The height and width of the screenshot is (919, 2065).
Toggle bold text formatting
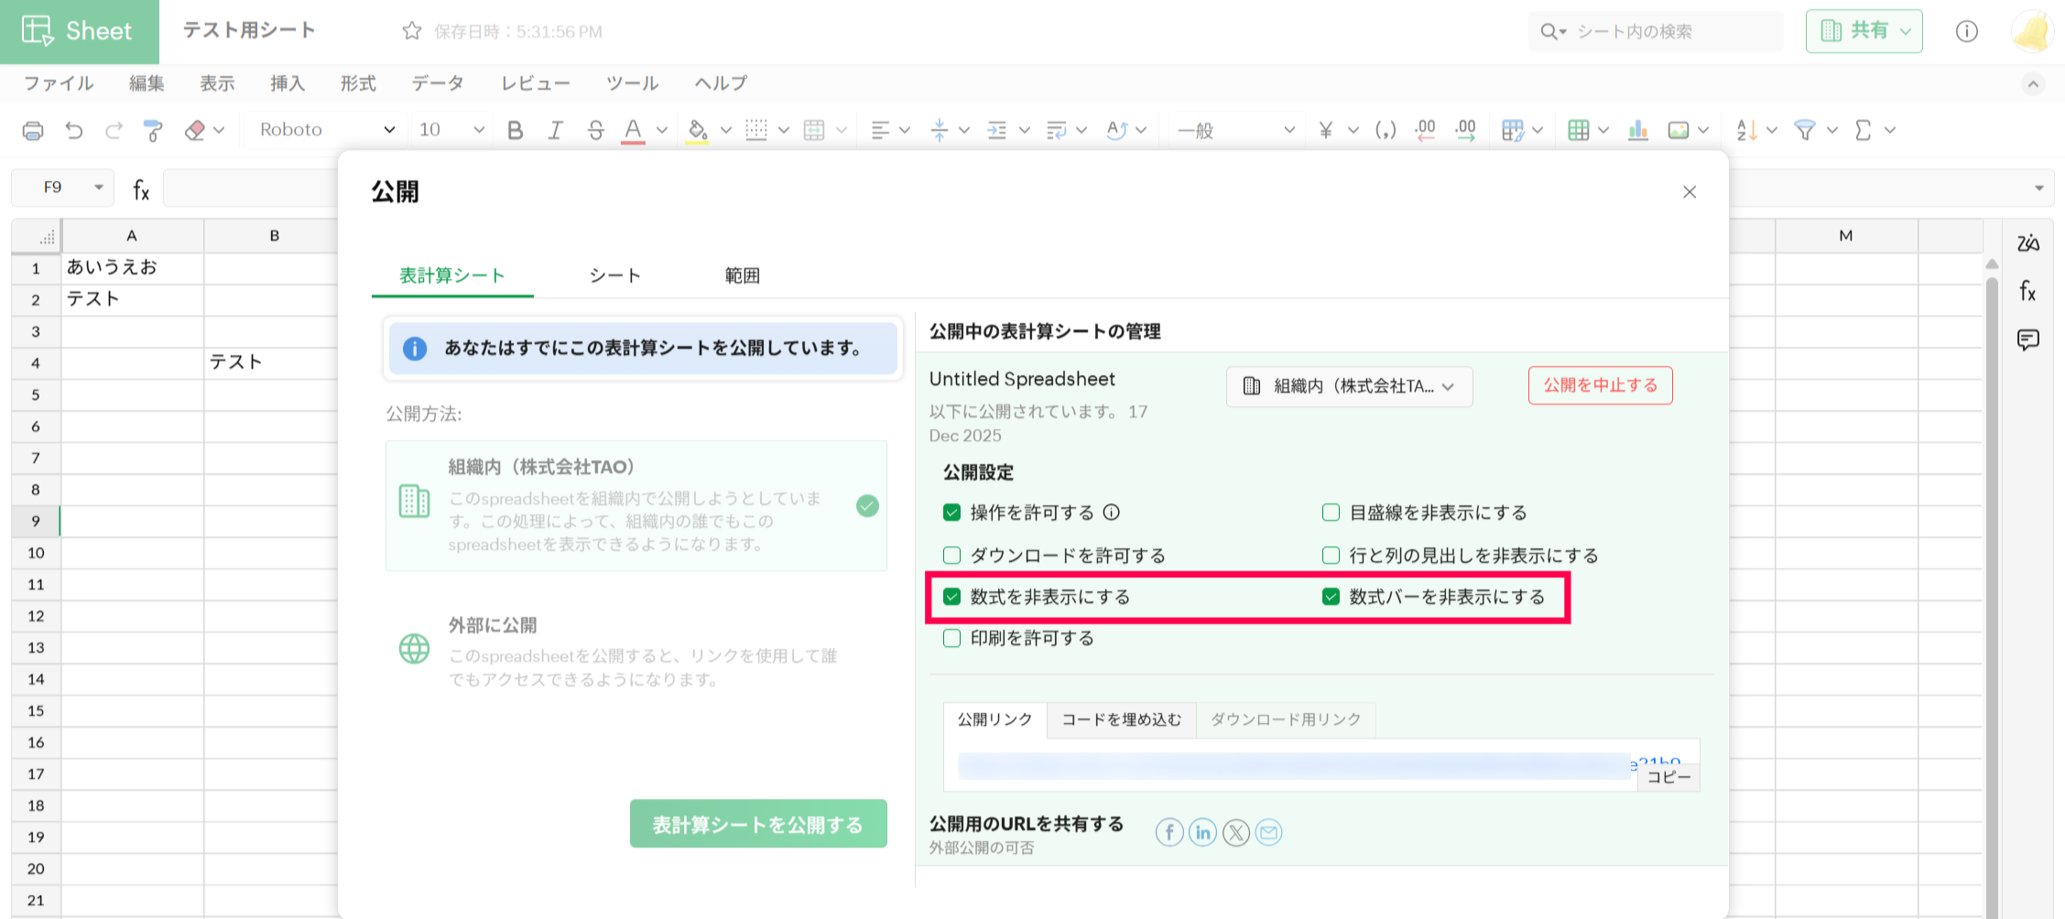[515, 130]
